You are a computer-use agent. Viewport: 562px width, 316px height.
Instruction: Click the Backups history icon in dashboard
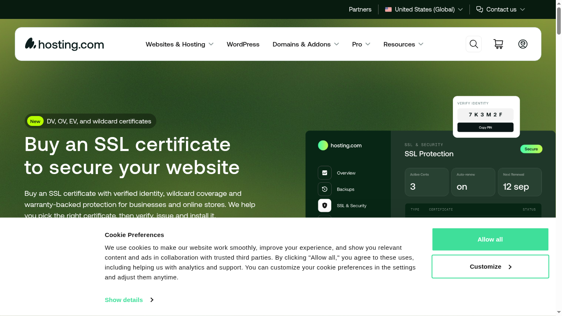pyautogui.click(x=325, y=189)
